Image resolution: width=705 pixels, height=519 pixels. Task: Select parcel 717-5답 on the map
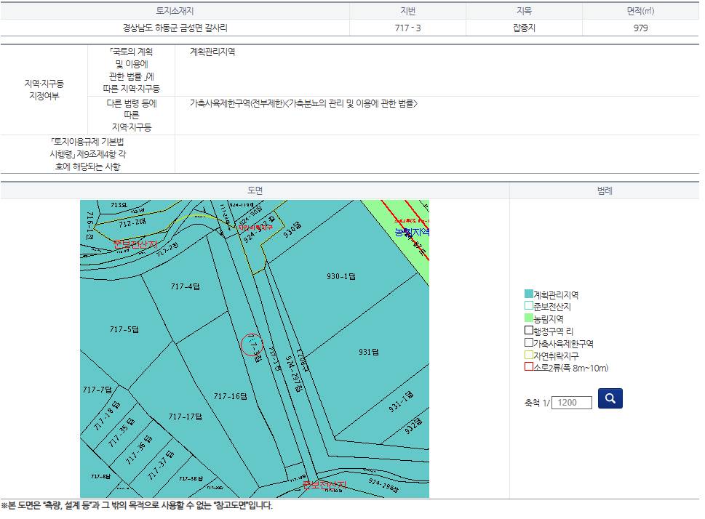pos(124,329)
